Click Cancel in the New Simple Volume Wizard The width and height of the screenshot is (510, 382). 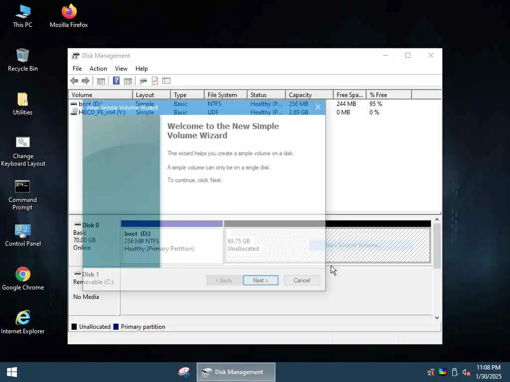(302, 281)
